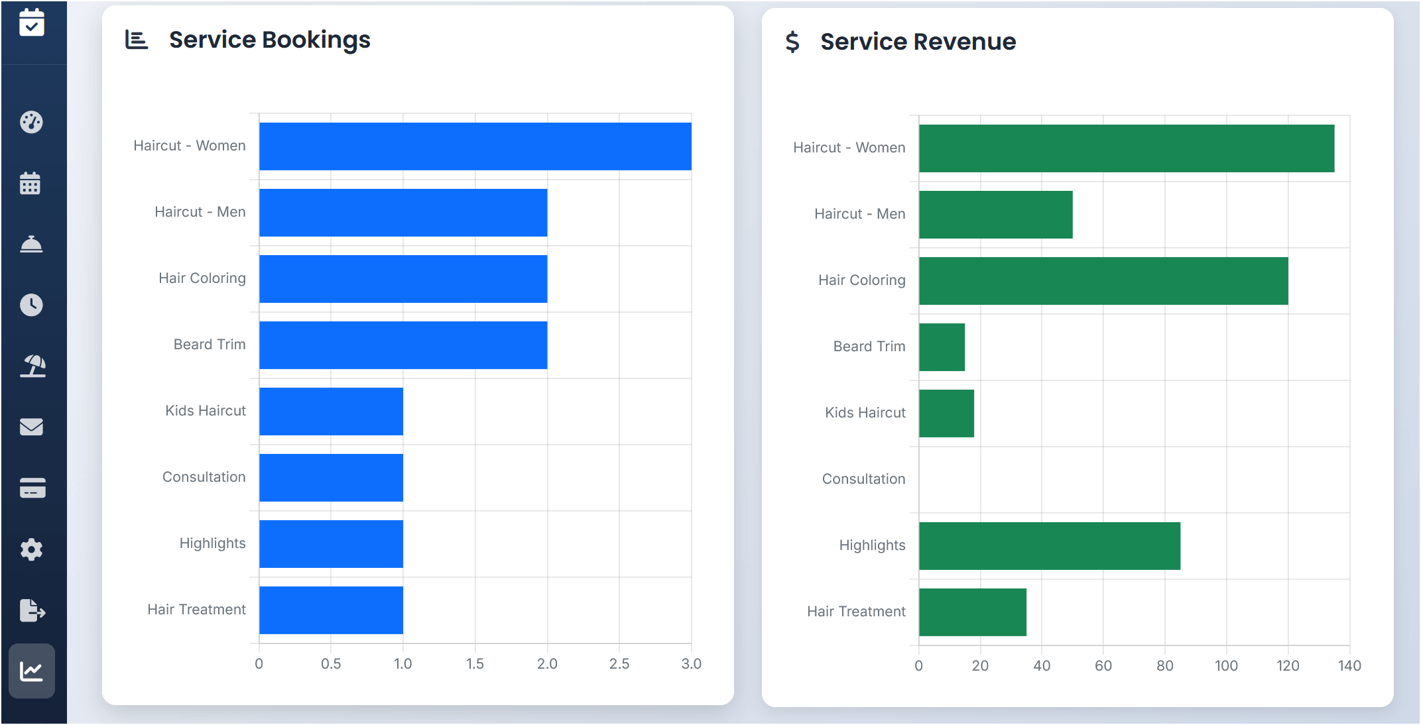Click the Consultation label in revenue chart
Viewport: 1421px width, 725px height.
pos(863,479)
